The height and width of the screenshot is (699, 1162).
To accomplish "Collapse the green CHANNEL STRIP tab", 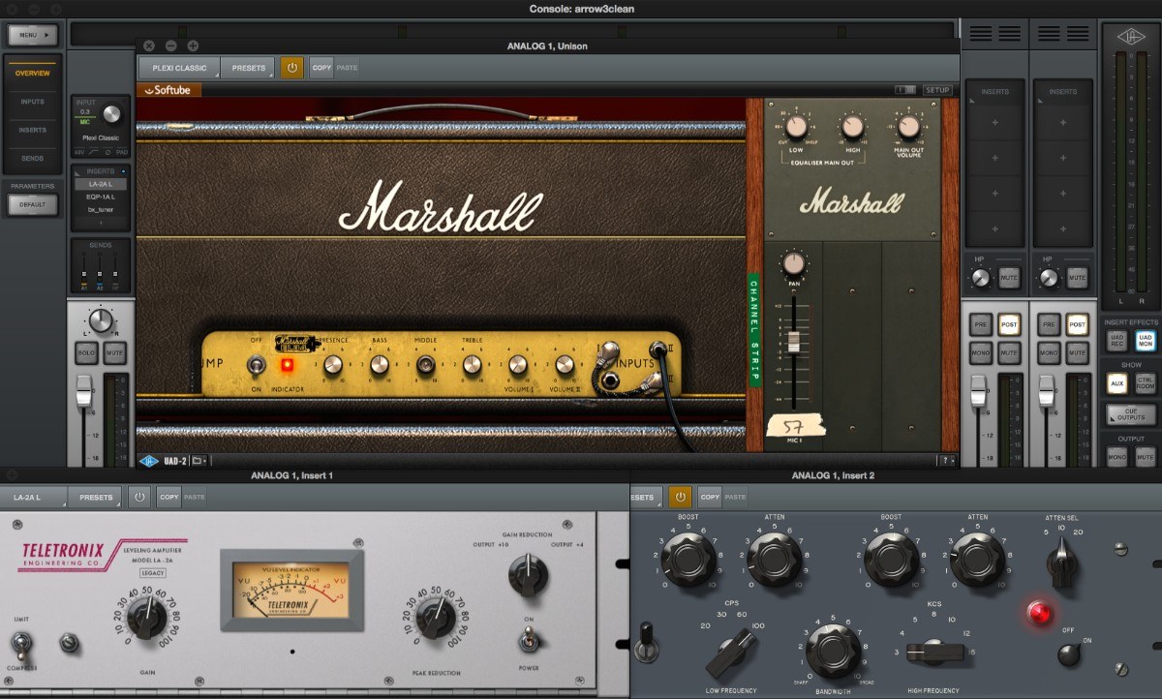I will tap(753, 331).
